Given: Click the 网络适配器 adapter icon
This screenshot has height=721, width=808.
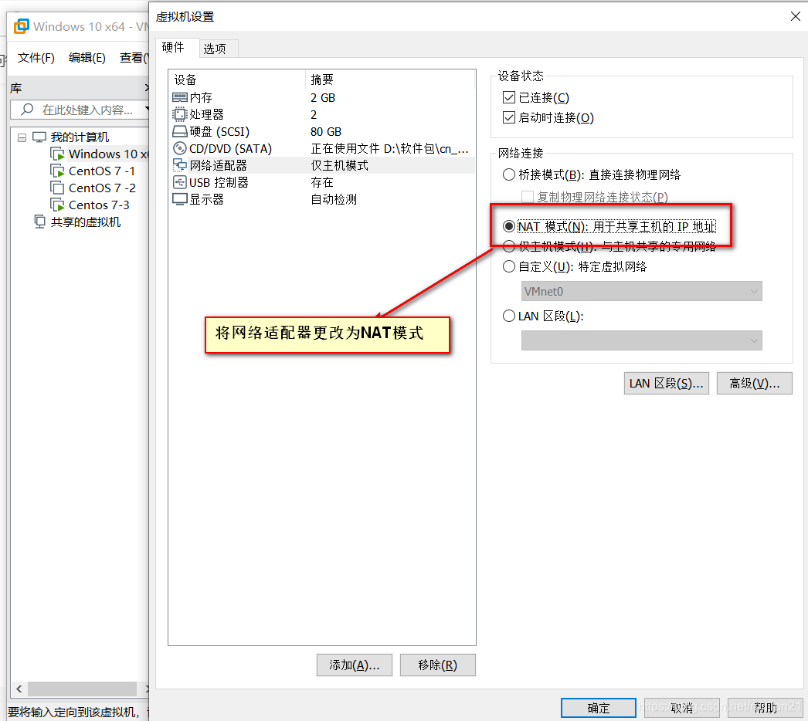Looking at the screenshot, I should coord(181,164).
